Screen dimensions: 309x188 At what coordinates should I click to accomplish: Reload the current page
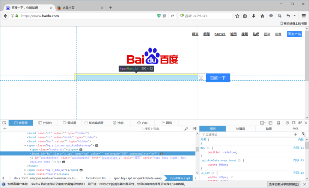click(172, 16)
